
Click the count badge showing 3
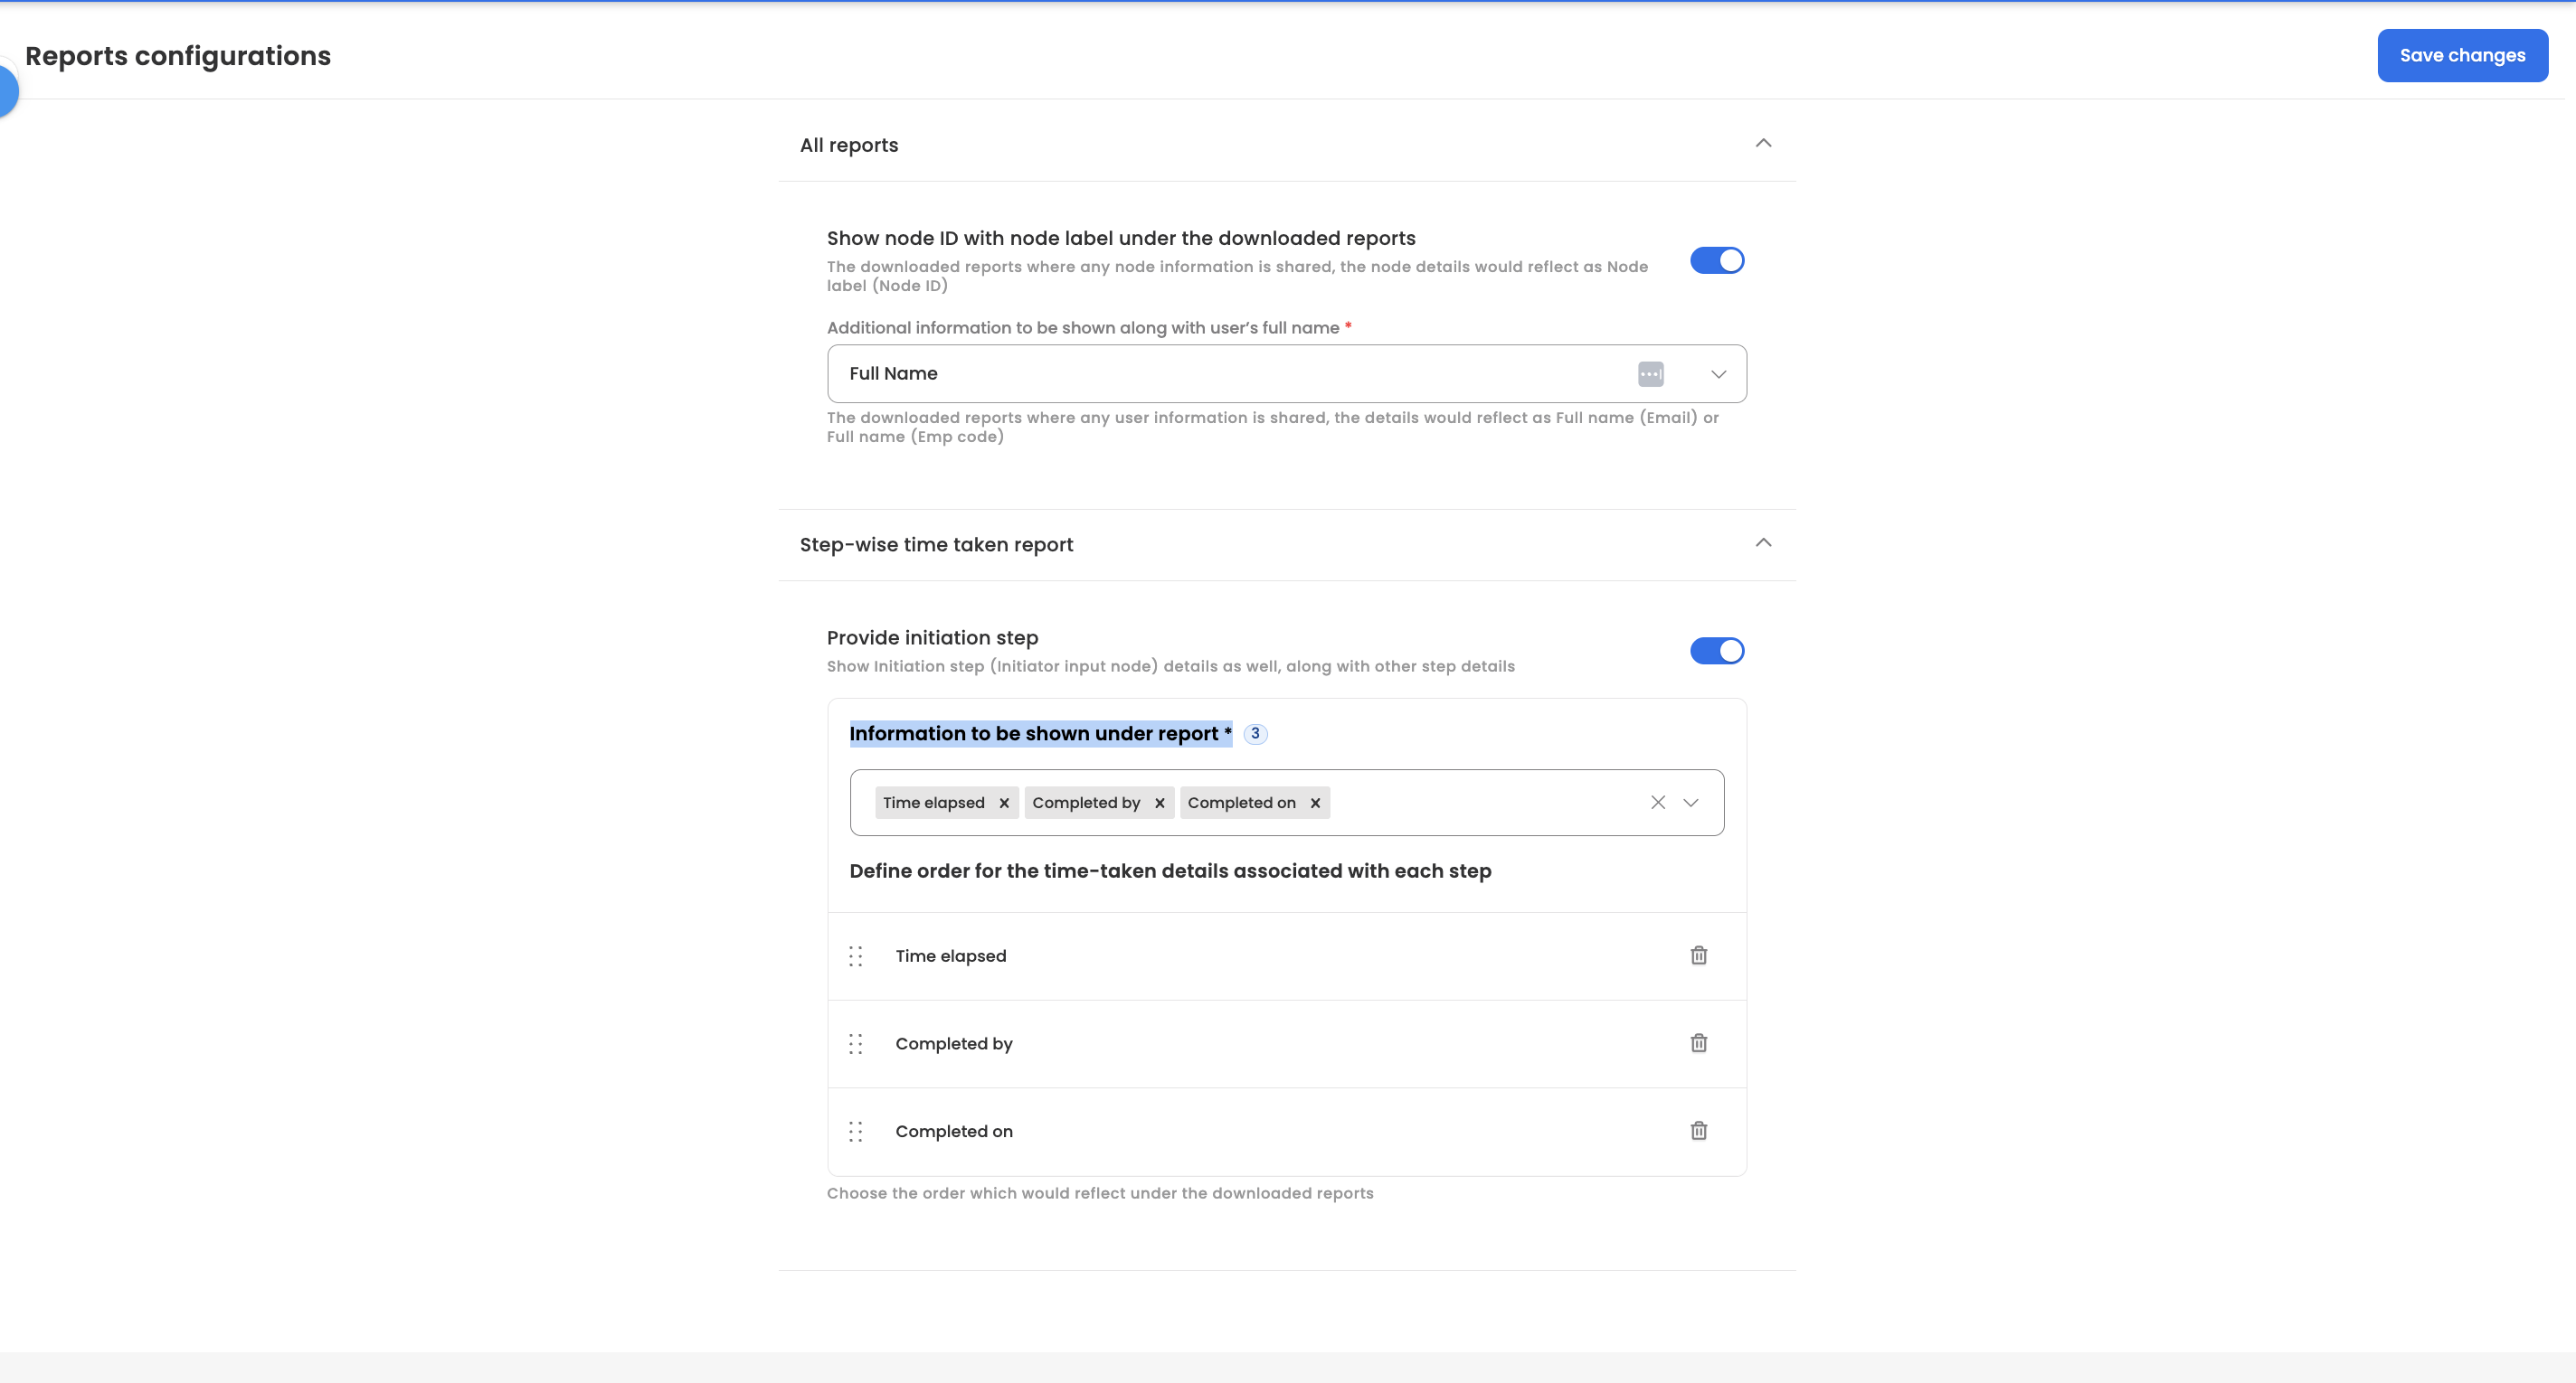coord(1255,733)
